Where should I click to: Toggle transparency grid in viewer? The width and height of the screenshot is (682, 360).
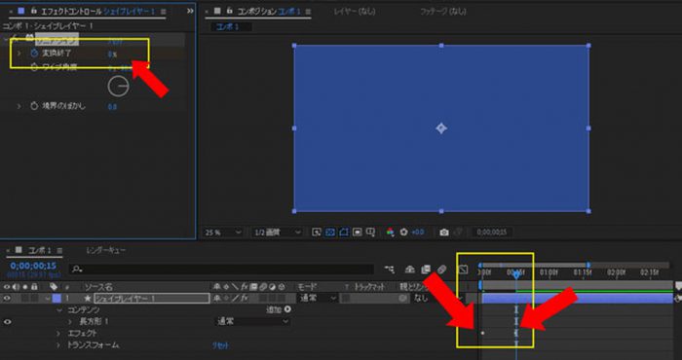(x=330, y=233)
